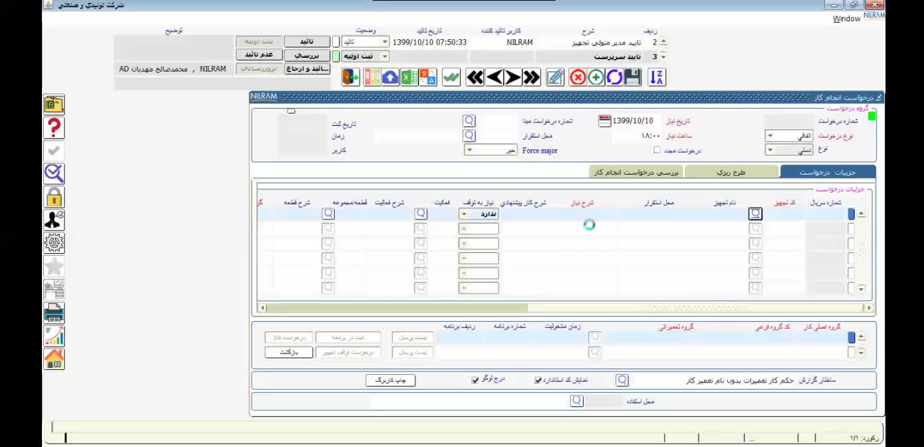924x447 pixels.
Task: Click the بازگشت button
Action: 289,352
